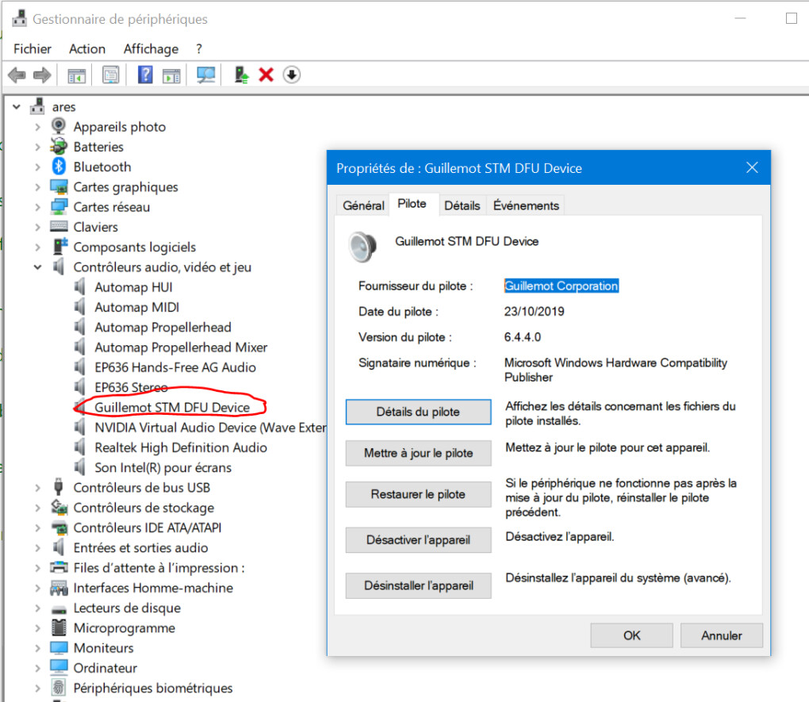Image resolution: width=809 pixels, height=702 pixels.
Task: Click the Cartes réseau icon
Action: click(59, 206)
